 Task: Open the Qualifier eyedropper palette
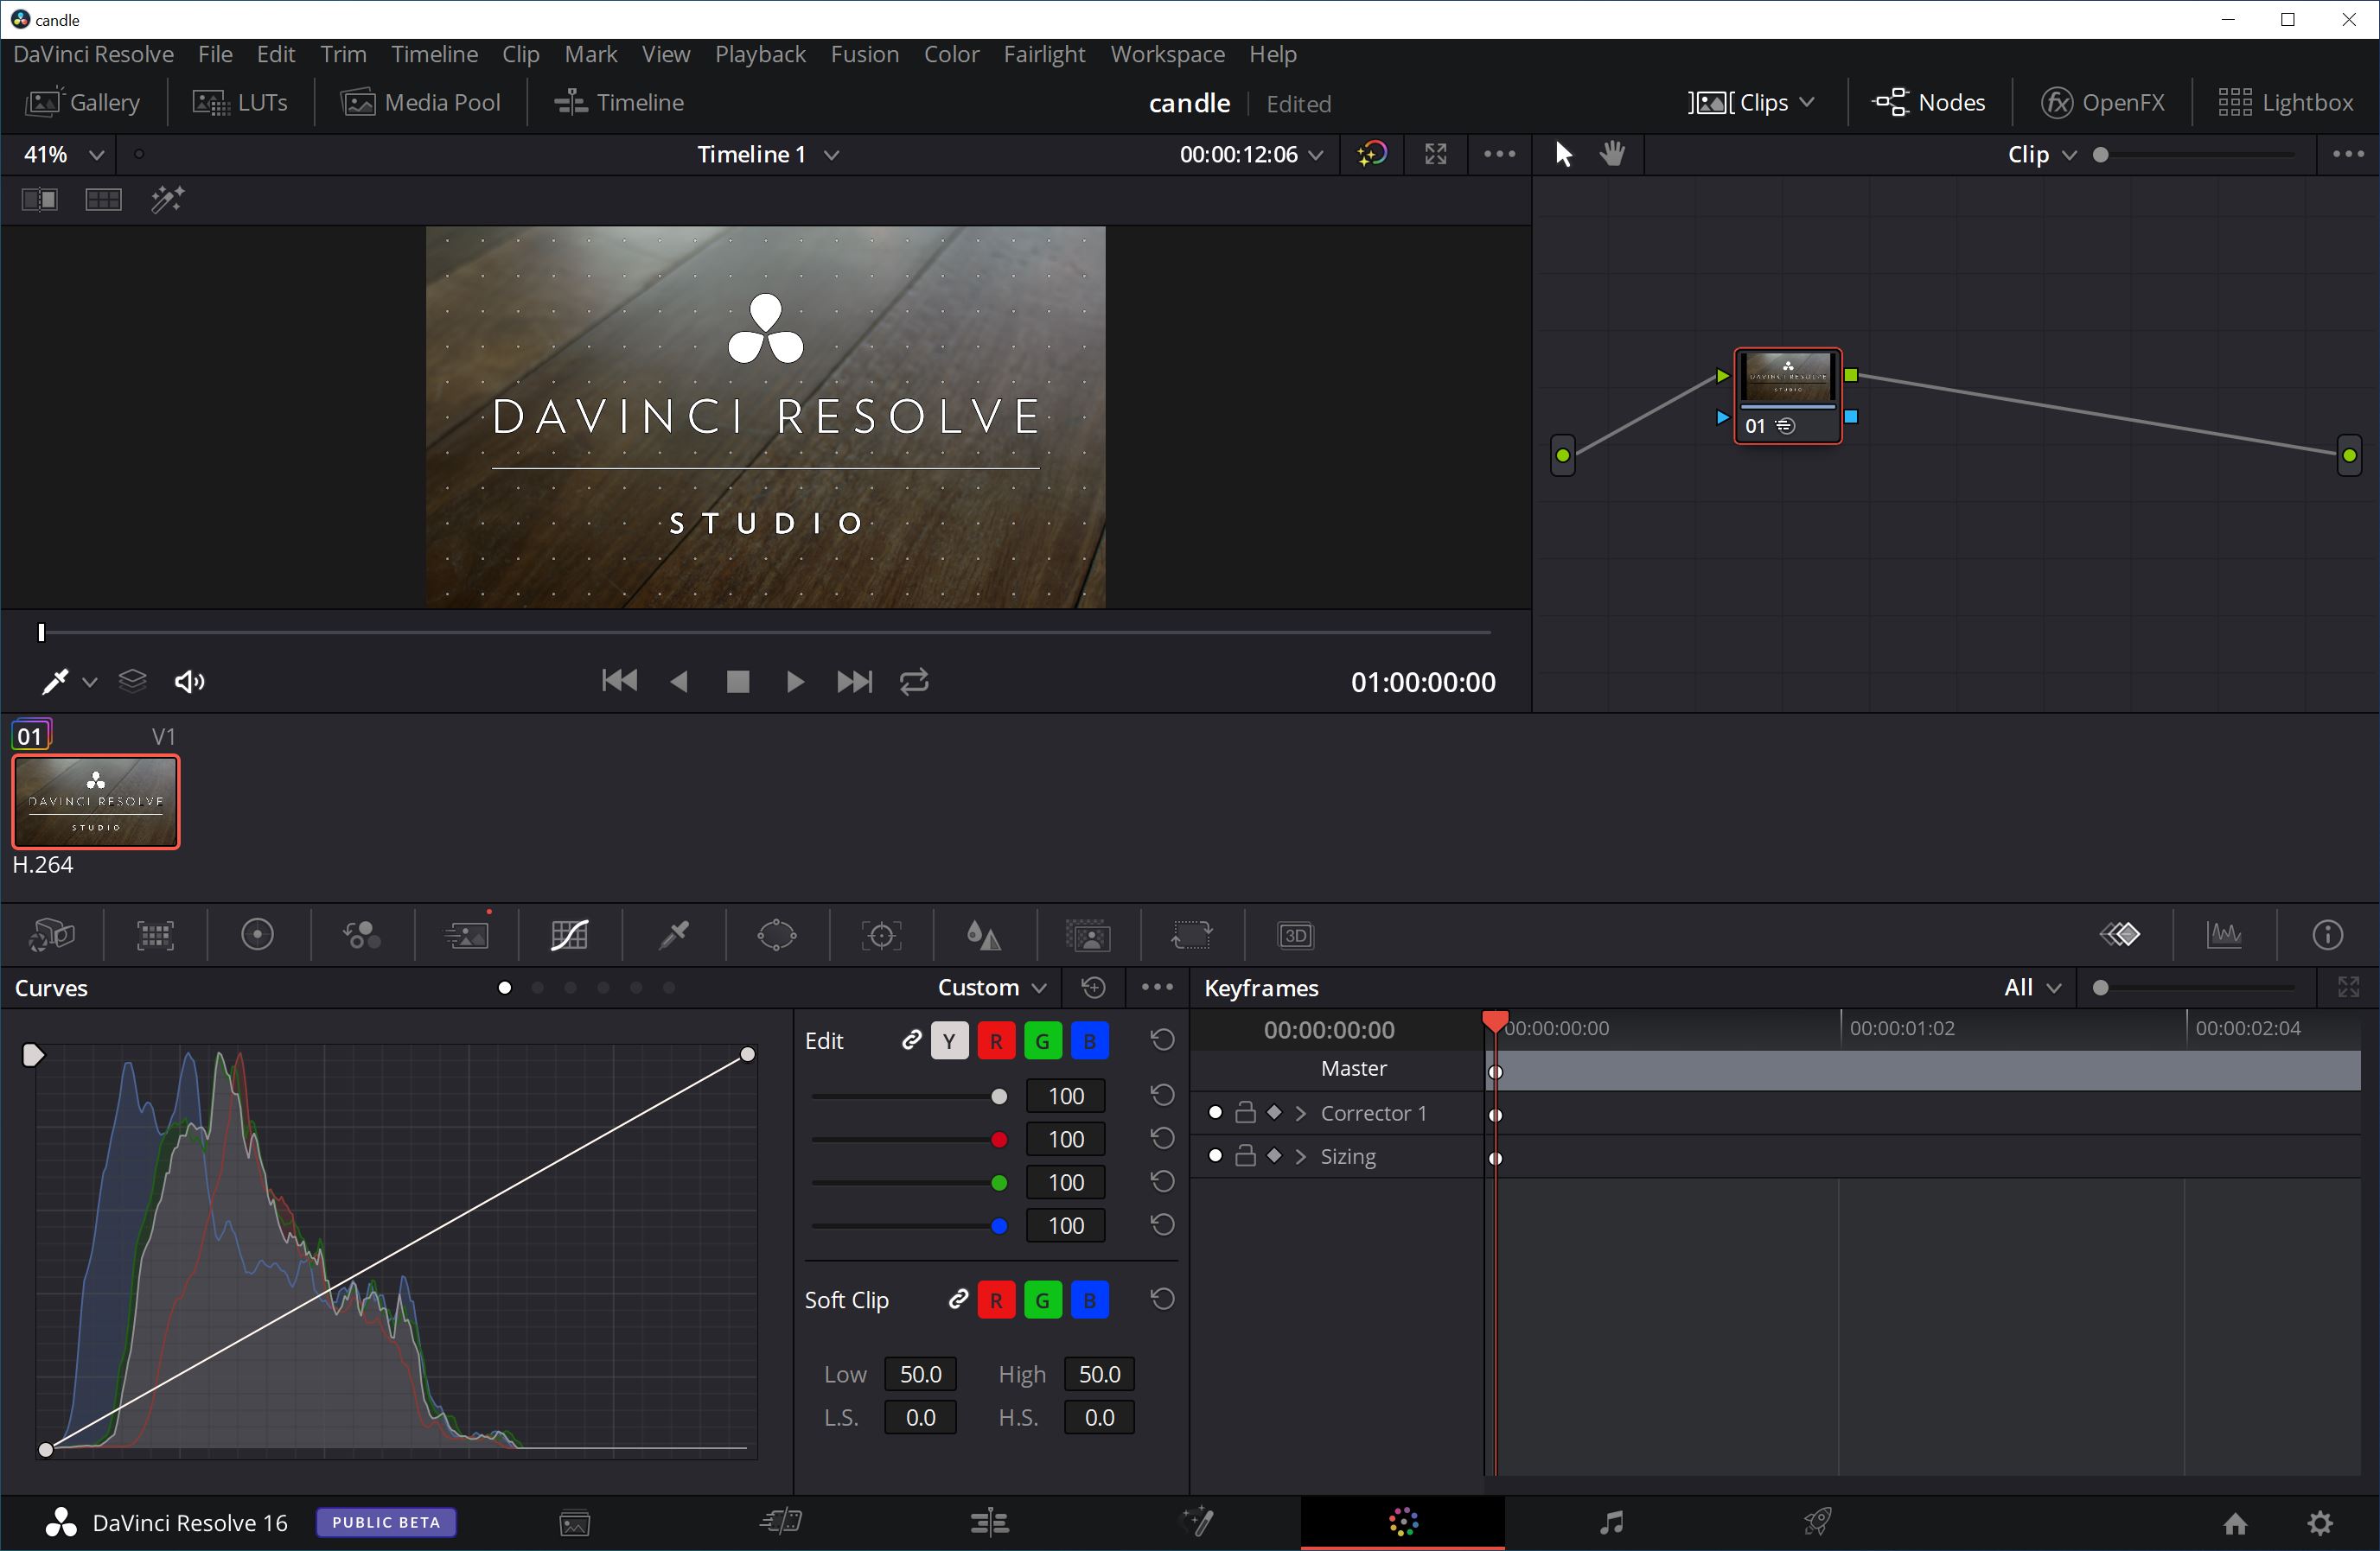pos(675,936)
